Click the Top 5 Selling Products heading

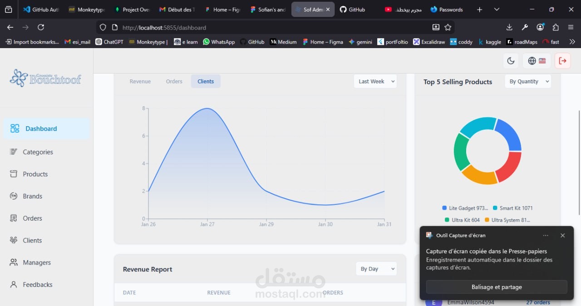[x=458, y=82]
